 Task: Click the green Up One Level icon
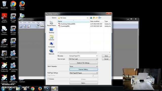(94, 18)
